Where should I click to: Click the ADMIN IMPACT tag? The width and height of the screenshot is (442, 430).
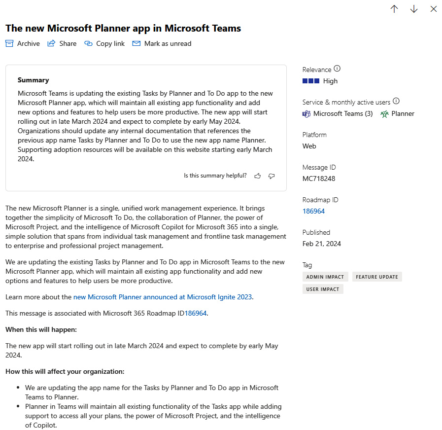[x=325, y=277]
